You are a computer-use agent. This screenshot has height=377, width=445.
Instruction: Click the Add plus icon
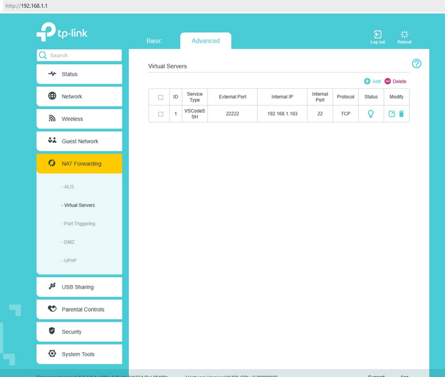coord(367,81)
